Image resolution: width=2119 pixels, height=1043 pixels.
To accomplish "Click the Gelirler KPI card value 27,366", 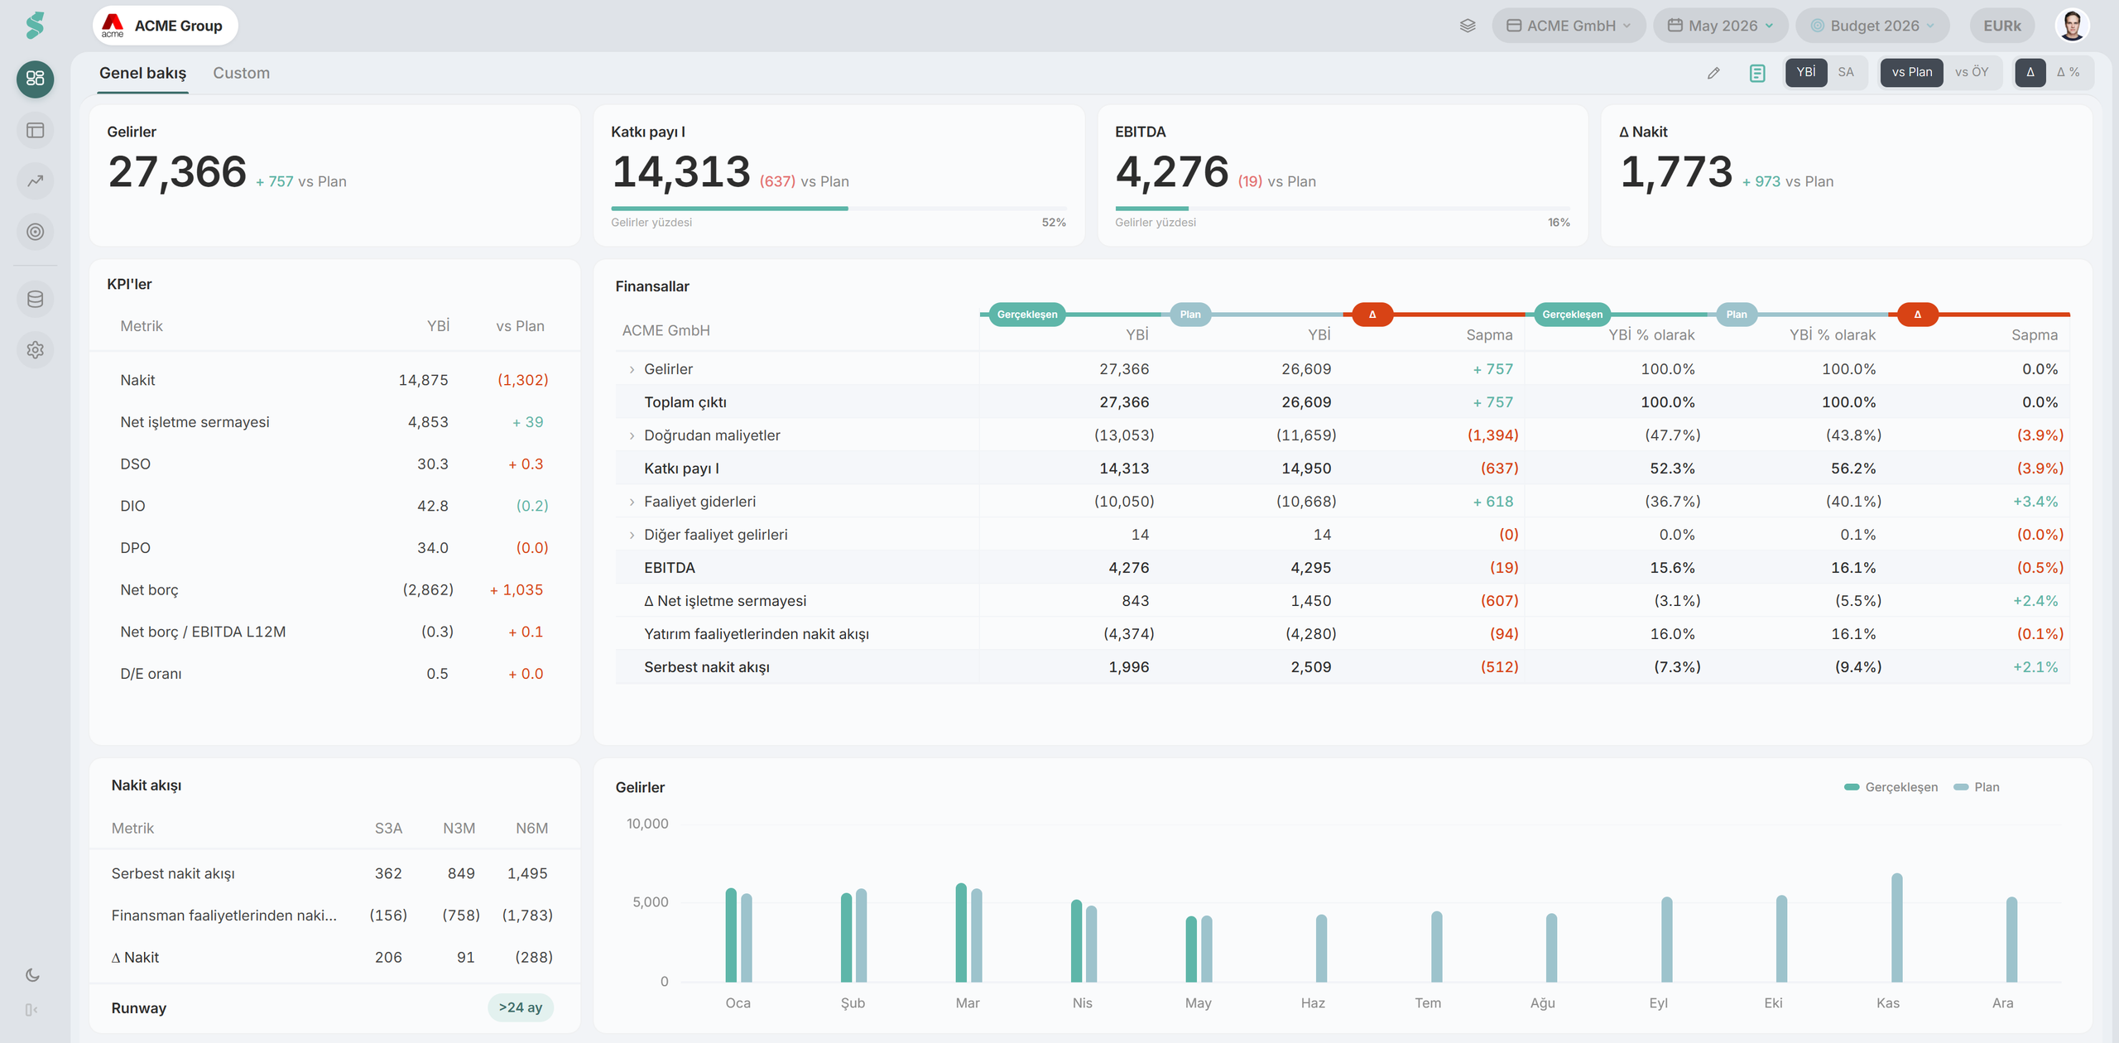I will click(x=177, y=172).
